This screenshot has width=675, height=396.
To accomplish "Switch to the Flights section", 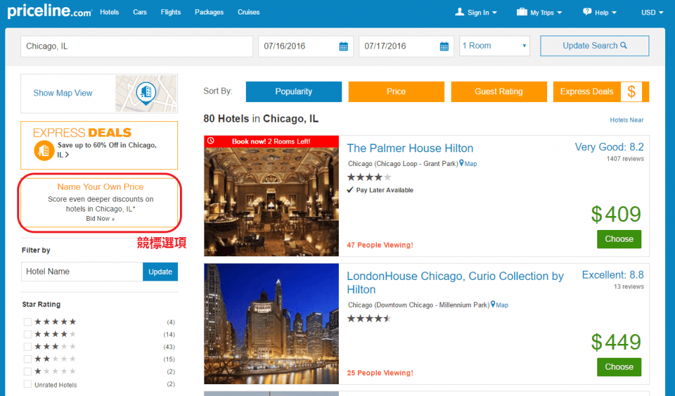I will (171, 12).
